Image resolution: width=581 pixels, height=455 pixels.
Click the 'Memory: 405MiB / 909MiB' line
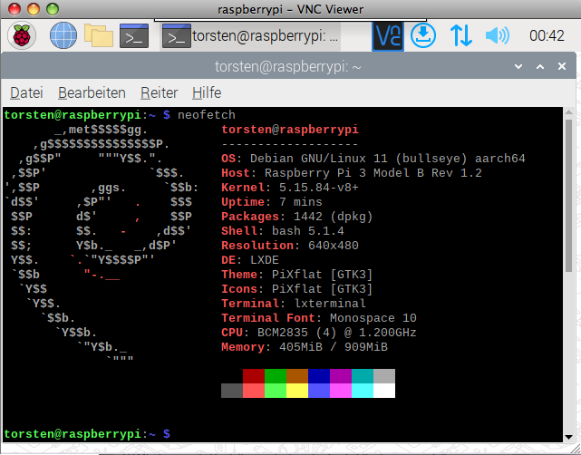tap(305, 347)
